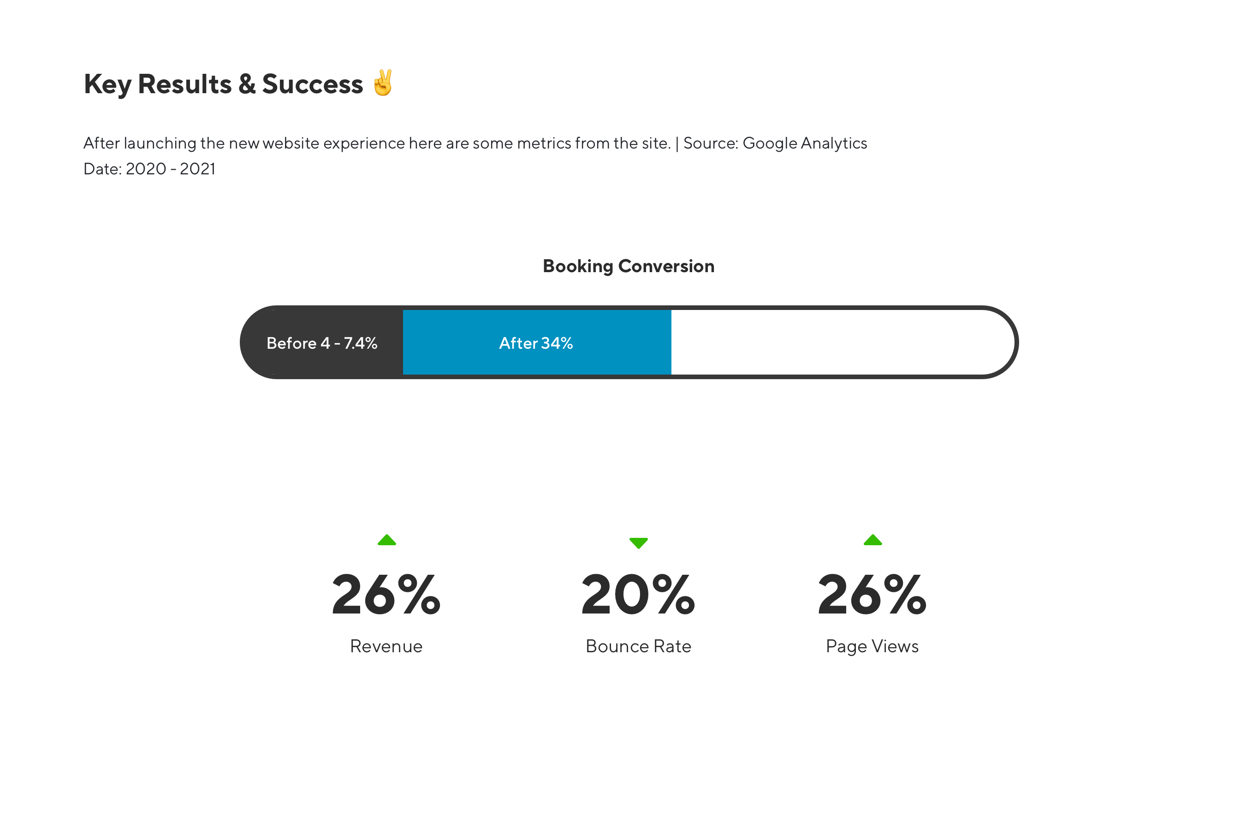Click the victory hand emoji in heading
This screenshot has width=1258, height=822.
383,83
